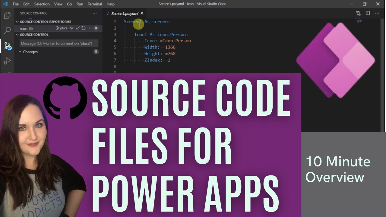Select the Screen1.pa.yaml editor tab
The width and height of the screenshot is (386, 217).
coord(125,13)
